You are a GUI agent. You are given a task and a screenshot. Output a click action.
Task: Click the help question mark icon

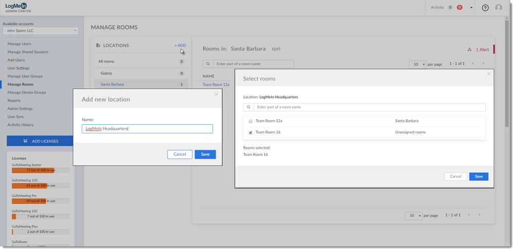[x=485, y=8]
